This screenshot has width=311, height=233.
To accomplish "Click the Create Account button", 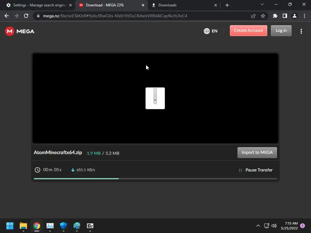I will point(248,31).
